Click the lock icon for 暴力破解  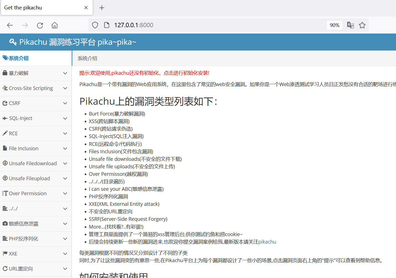[5, 73]
